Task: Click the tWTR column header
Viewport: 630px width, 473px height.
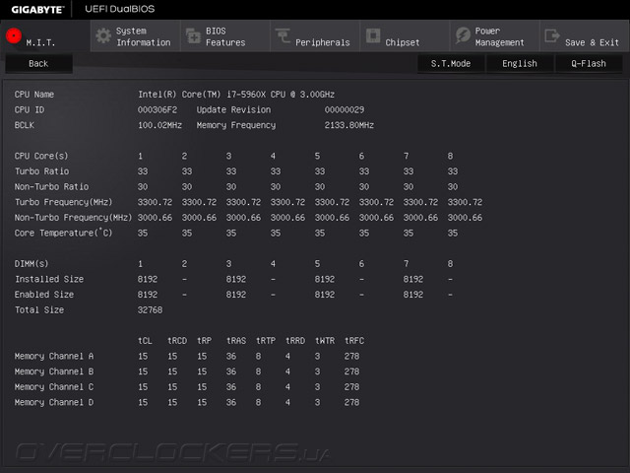Action: point(325,341)
